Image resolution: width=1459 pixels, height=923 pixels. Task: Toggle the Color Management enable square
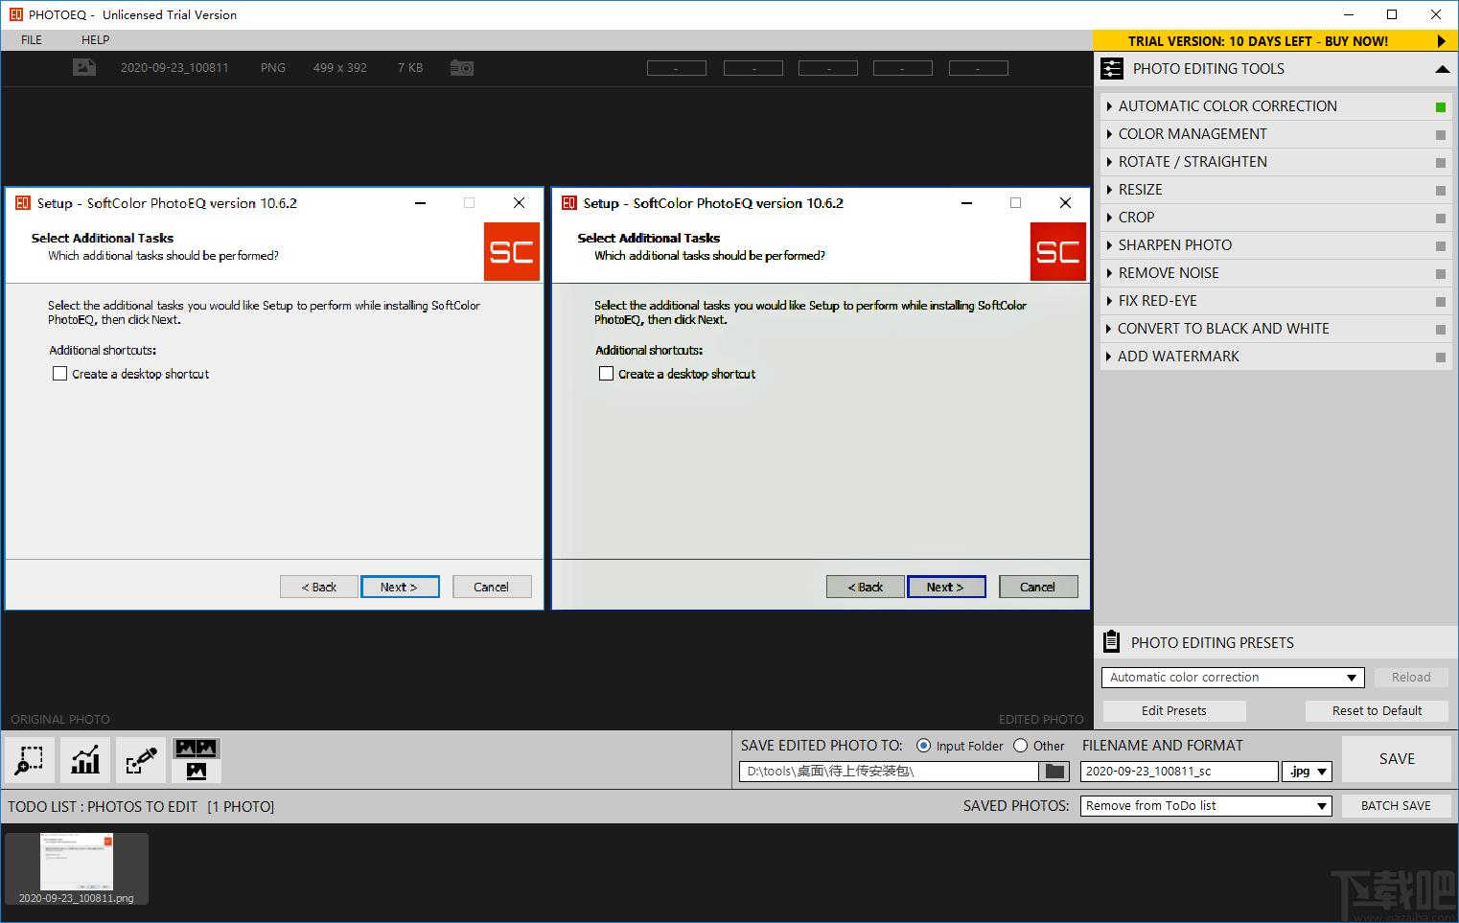pos(1441,135)
